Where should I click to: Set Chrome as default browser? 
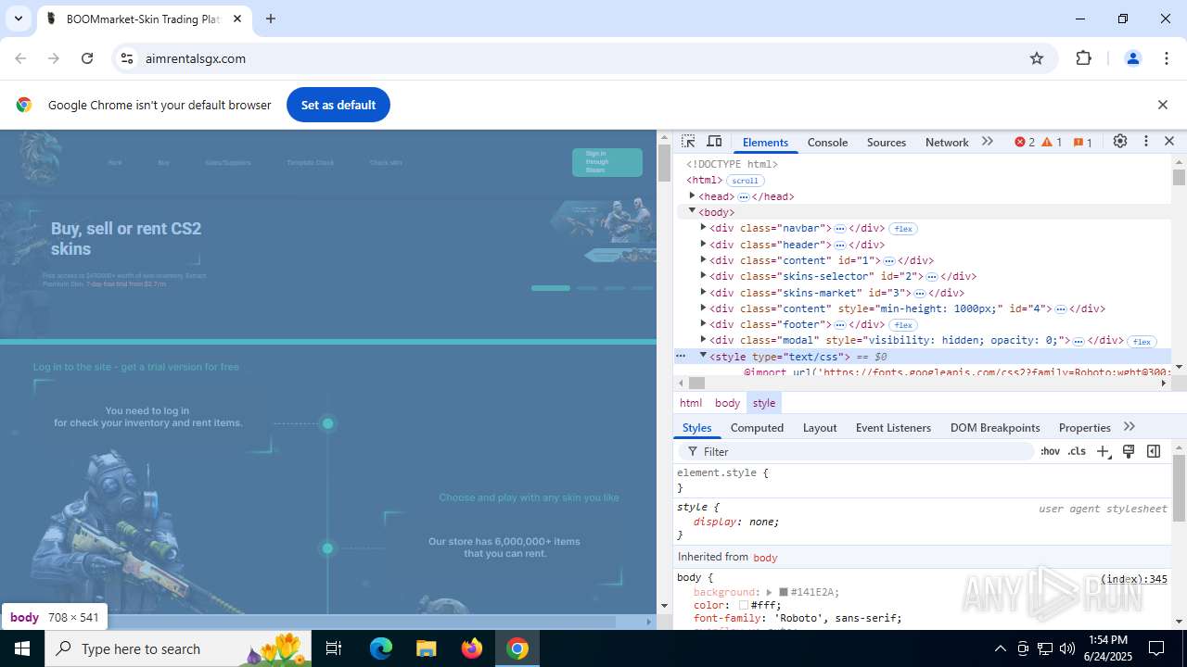[x=338, y=105]
